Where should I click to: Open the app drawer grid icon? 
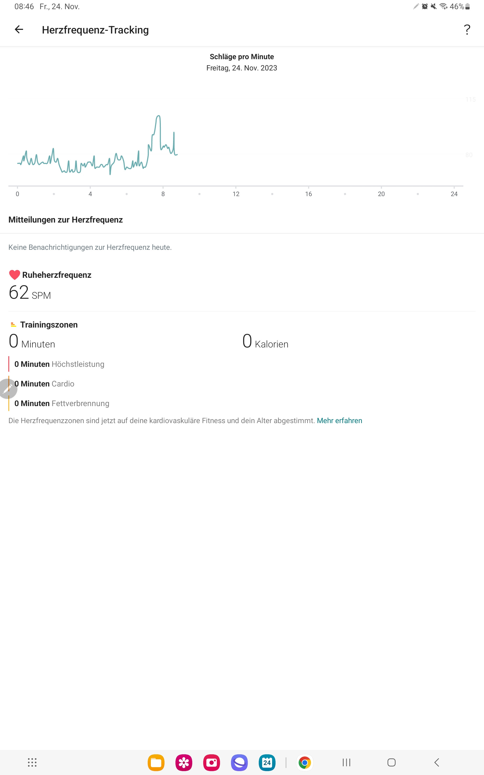click(x=32, y=762)
